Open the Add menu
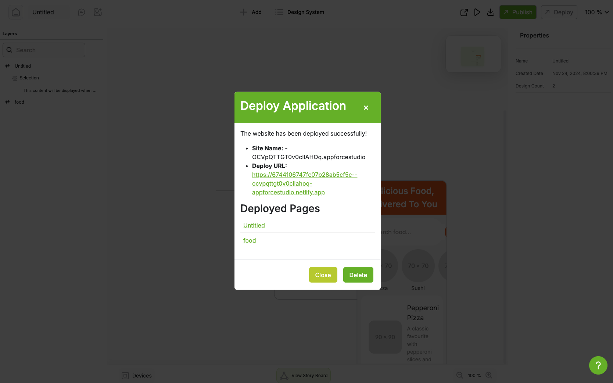This screenshot has width=613, height=383. tap(251, 12)
